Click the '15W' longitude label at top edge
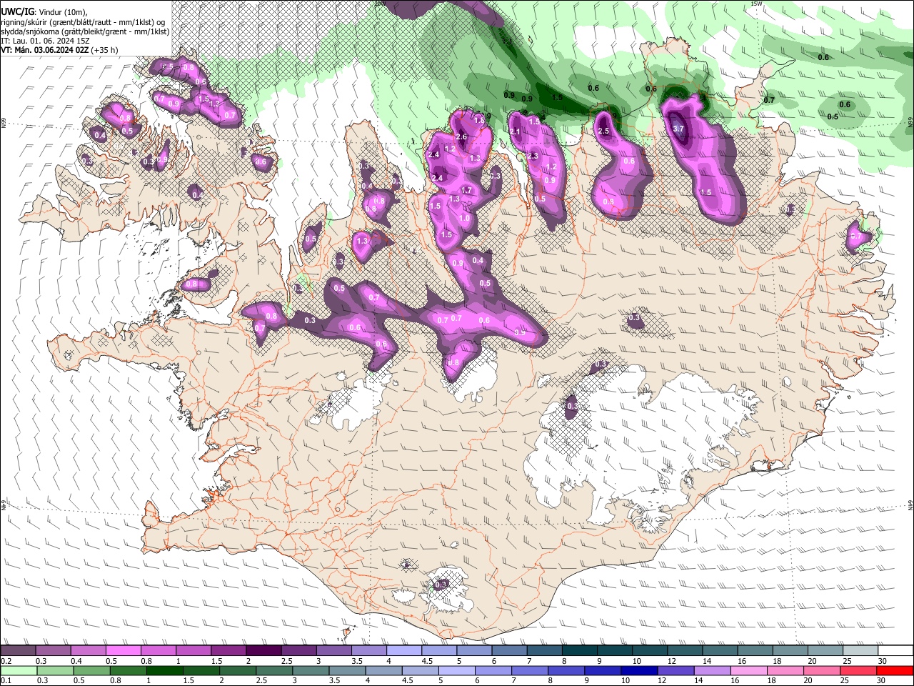The image size is (914, 686). (x=757, y=4)
